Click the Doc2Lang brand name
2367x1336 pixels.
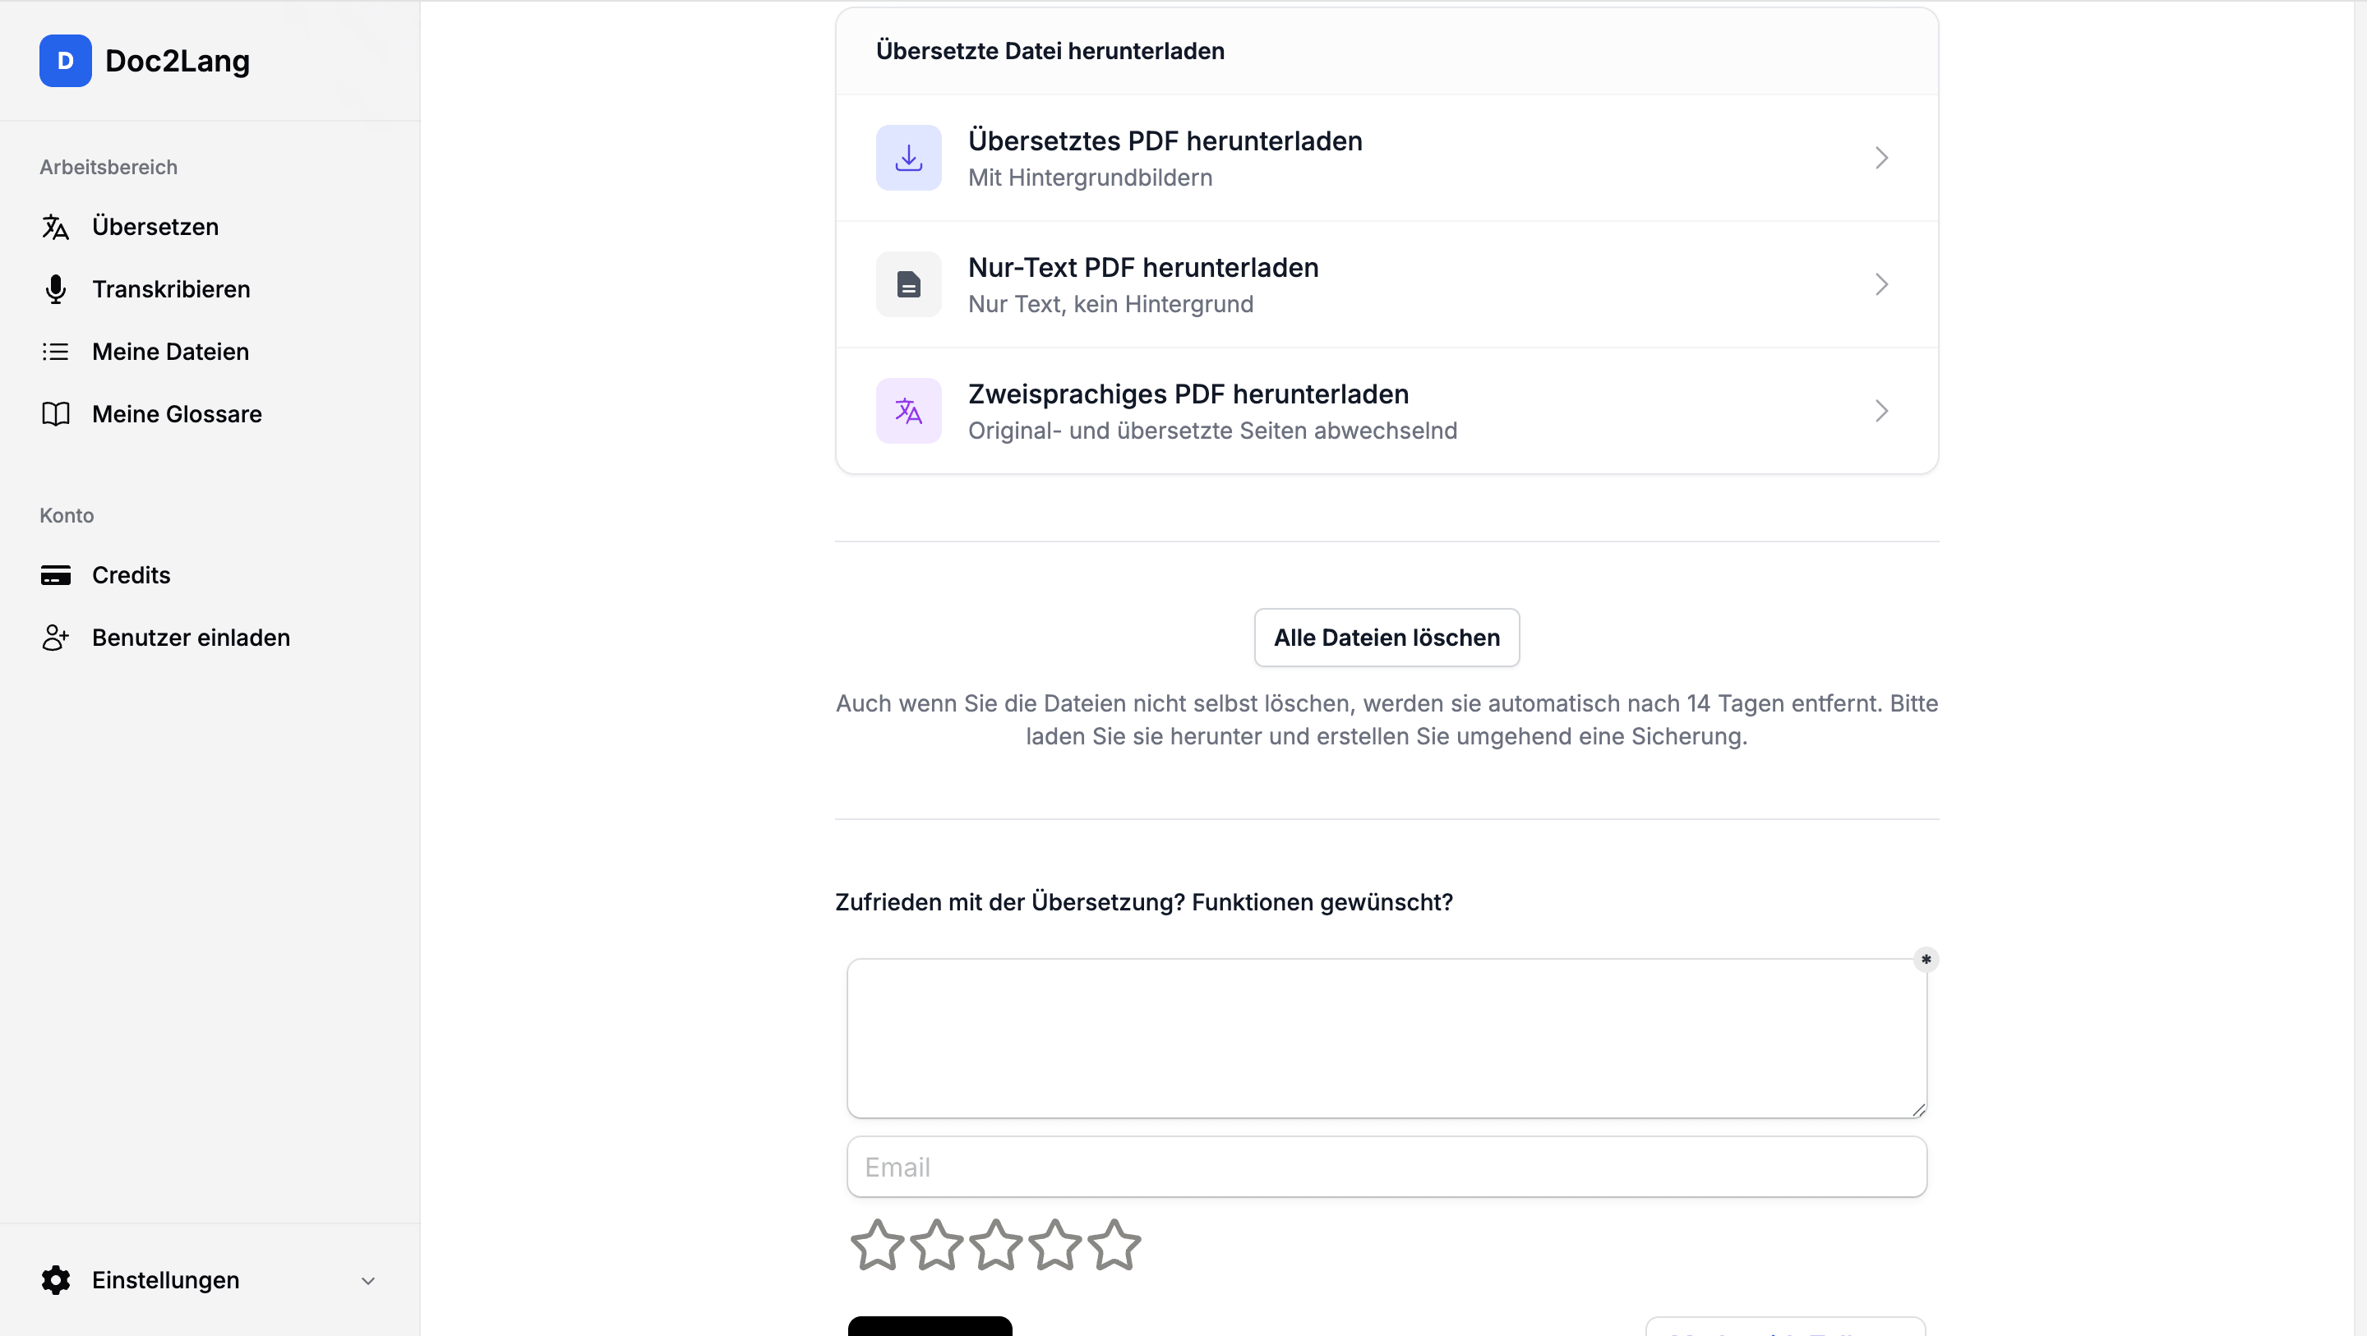click(x=178, y=61)
